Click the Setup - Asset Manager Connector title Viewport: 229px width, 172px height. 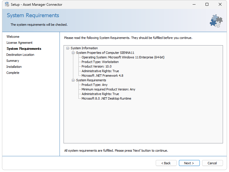37,5
